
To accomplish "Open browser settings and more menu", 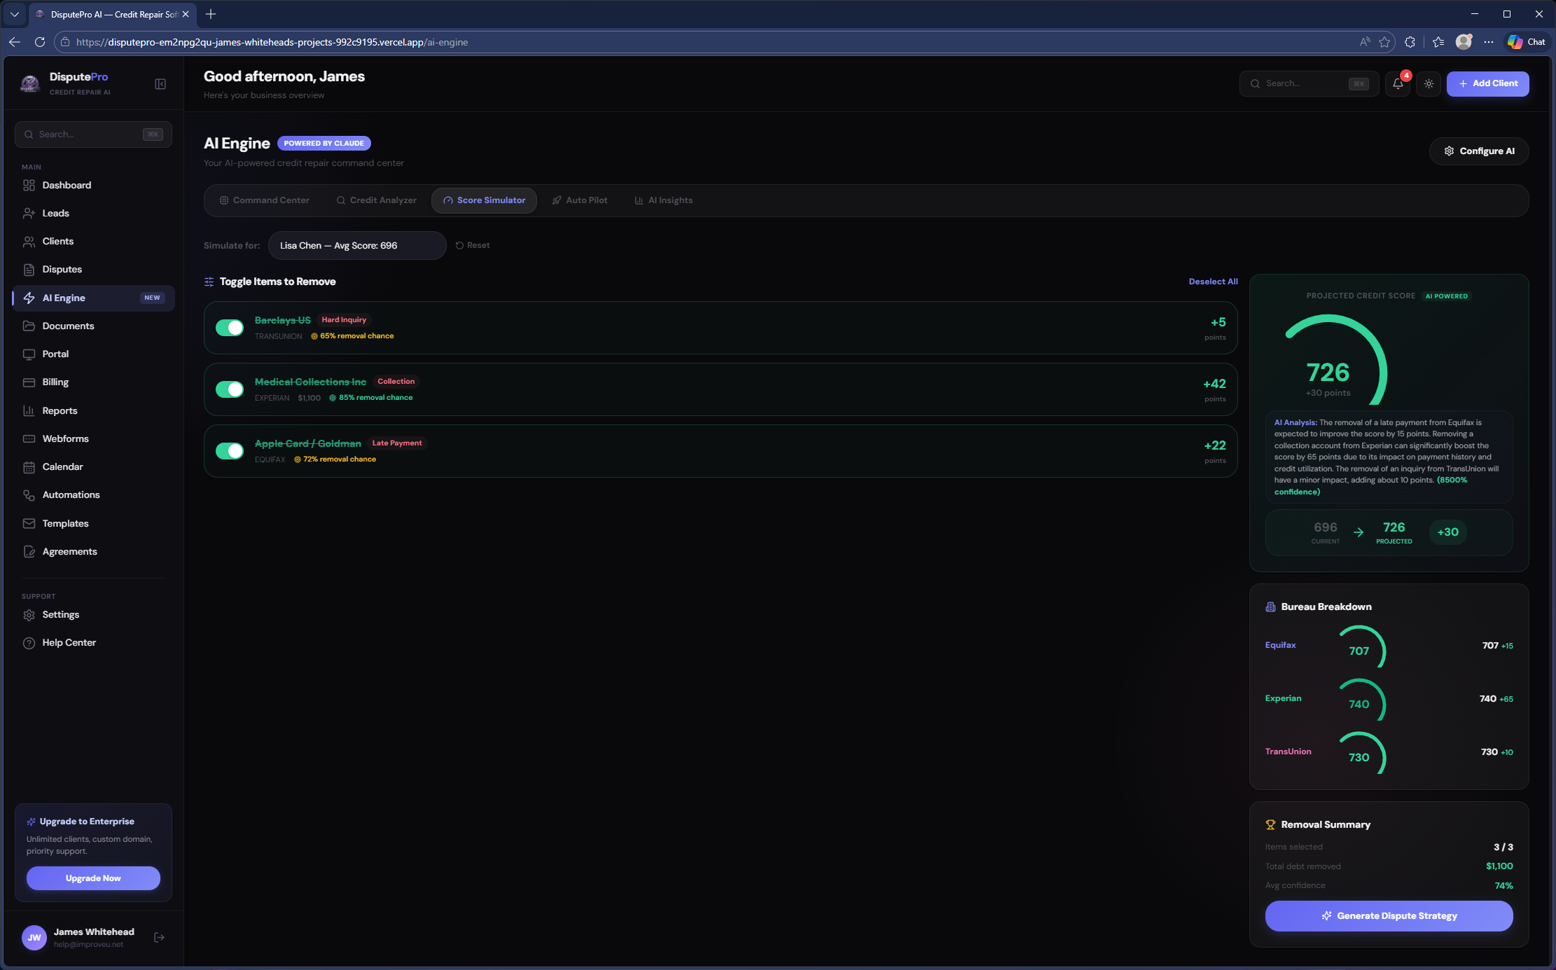I will point(1488,42).
